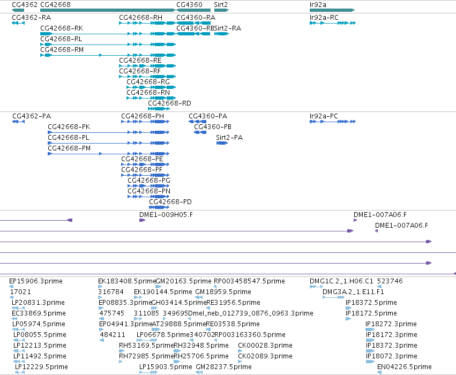Select DMG3A.2_1.E11.F1 feature label
The image size is (456, 375).
point(353,292)
